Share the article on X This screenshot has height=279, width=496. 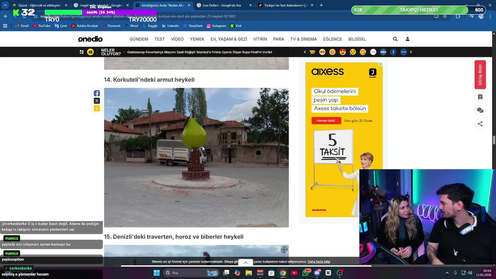[x=97, y=101]
